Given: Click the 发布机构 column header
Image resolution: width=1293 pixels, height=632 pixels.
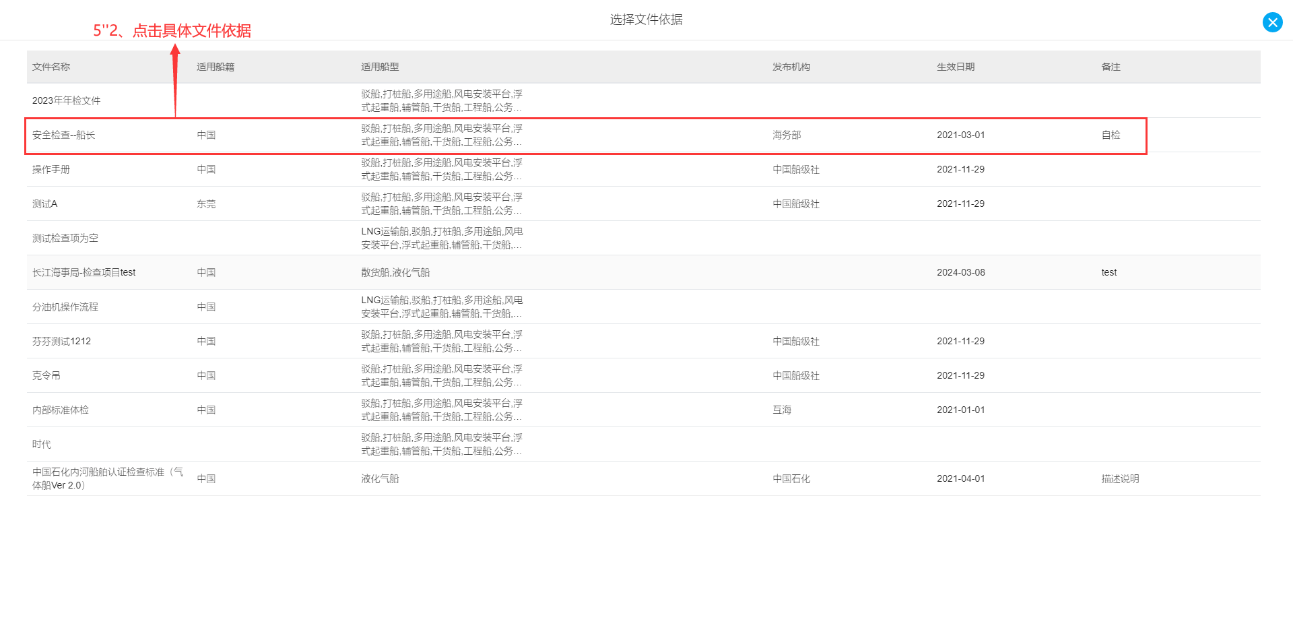Looking at the screenshot, I should coord(791,67).
